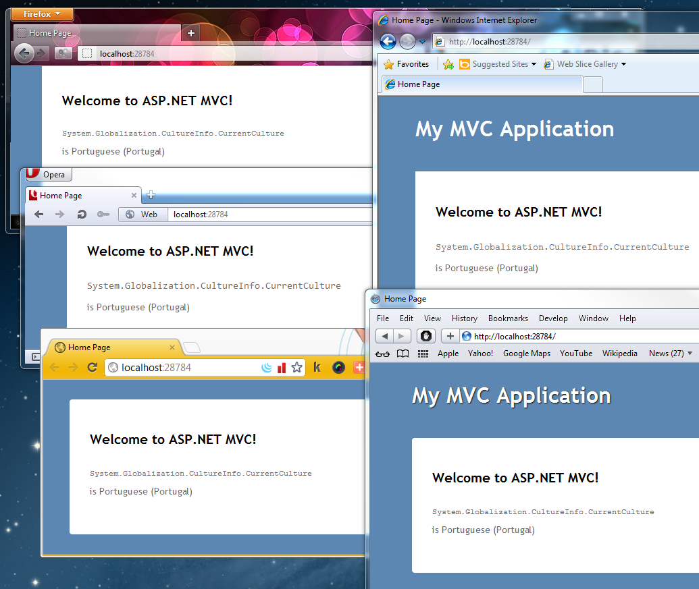
Task: Open the Window menu in Safari
Action: [594, 318]
